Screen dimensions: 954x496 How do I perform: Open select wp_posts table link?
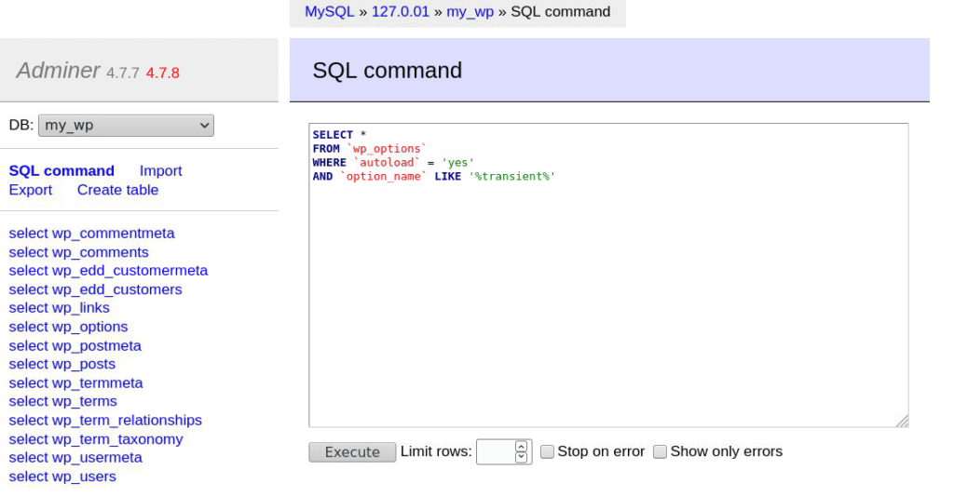click(62, 364)
